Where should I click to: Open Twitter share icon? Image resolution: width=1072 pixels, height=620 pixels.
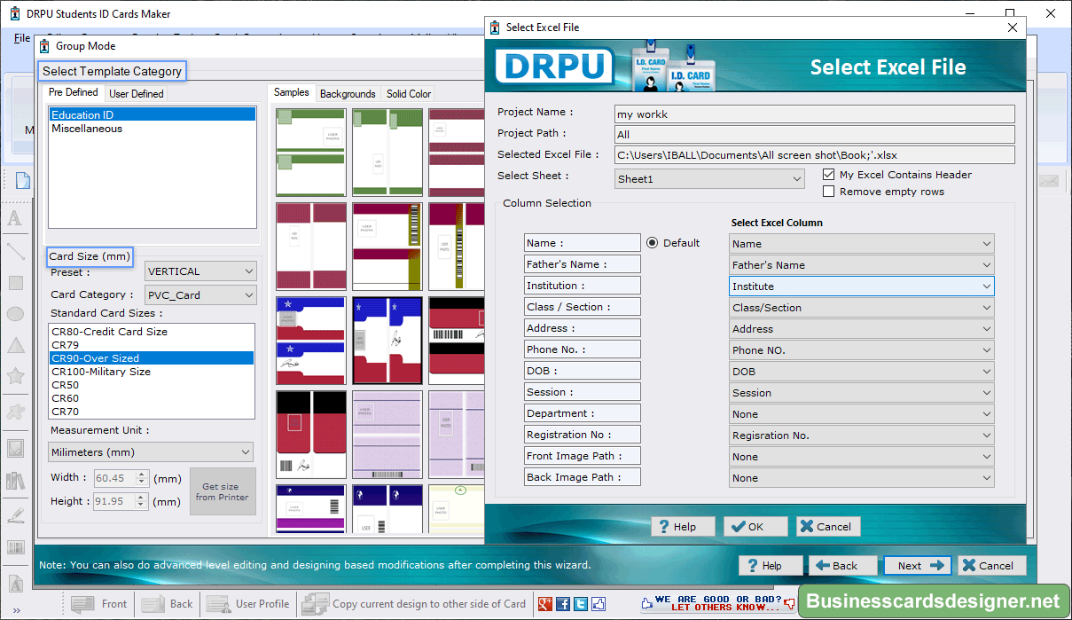[x=581, y=604]
